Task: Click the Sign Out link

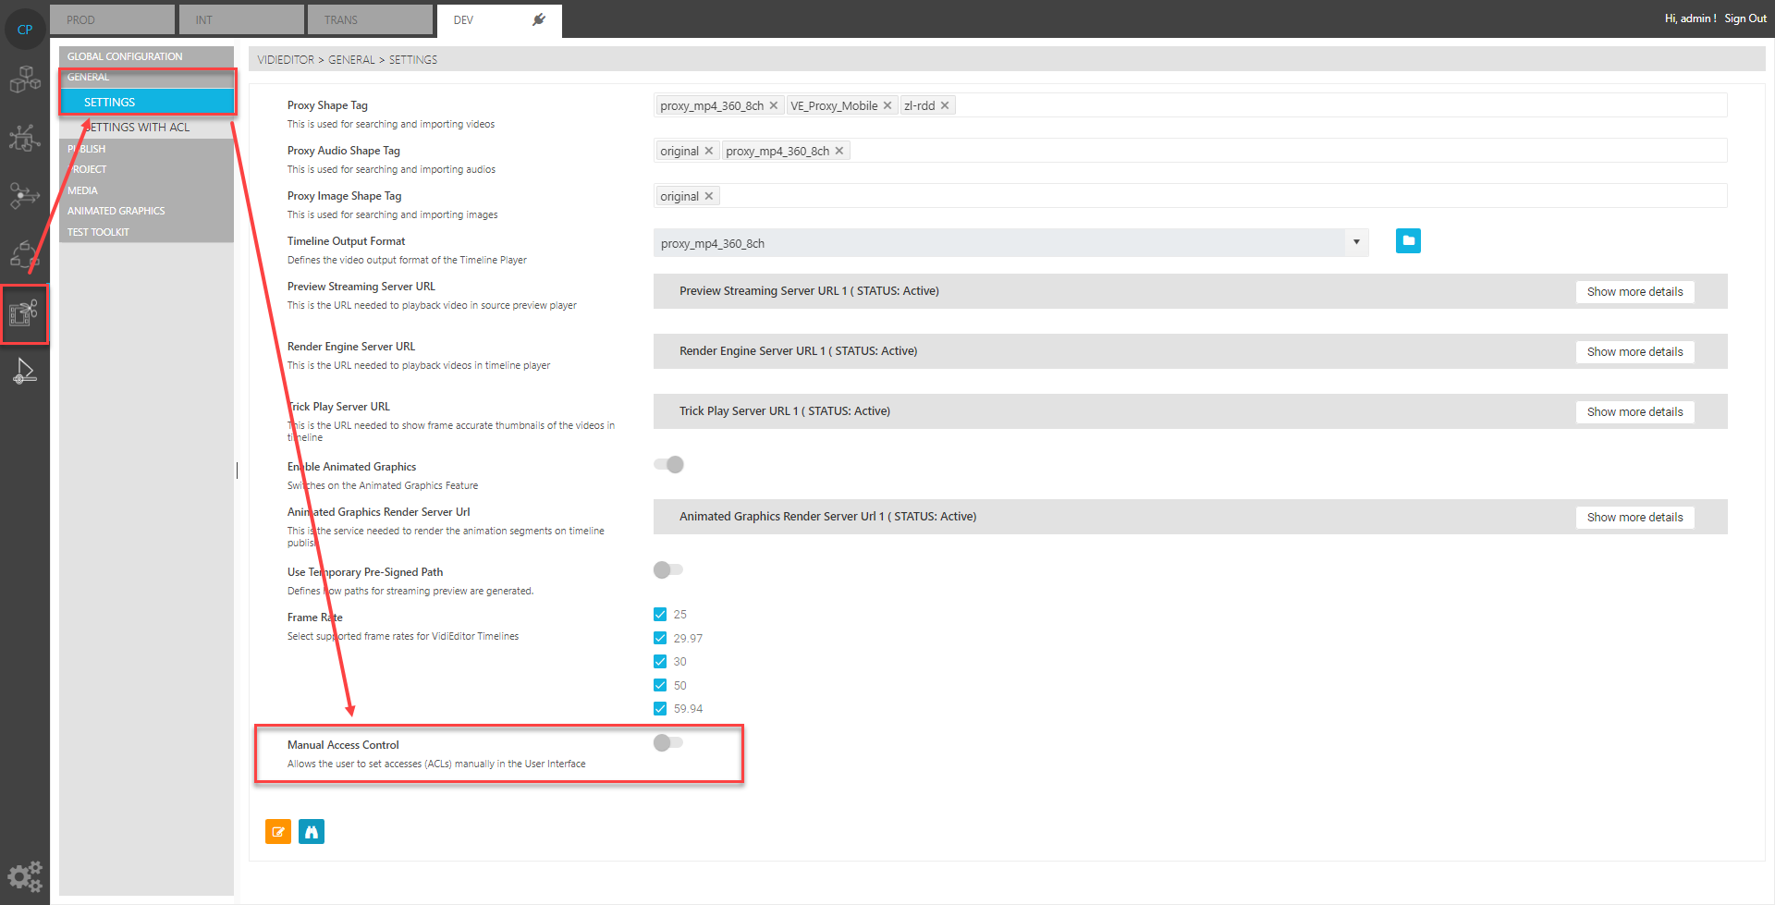Action: click(1745, 18)
